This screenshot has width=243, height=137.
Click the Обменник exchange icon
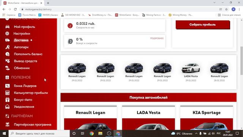[7, 68]
